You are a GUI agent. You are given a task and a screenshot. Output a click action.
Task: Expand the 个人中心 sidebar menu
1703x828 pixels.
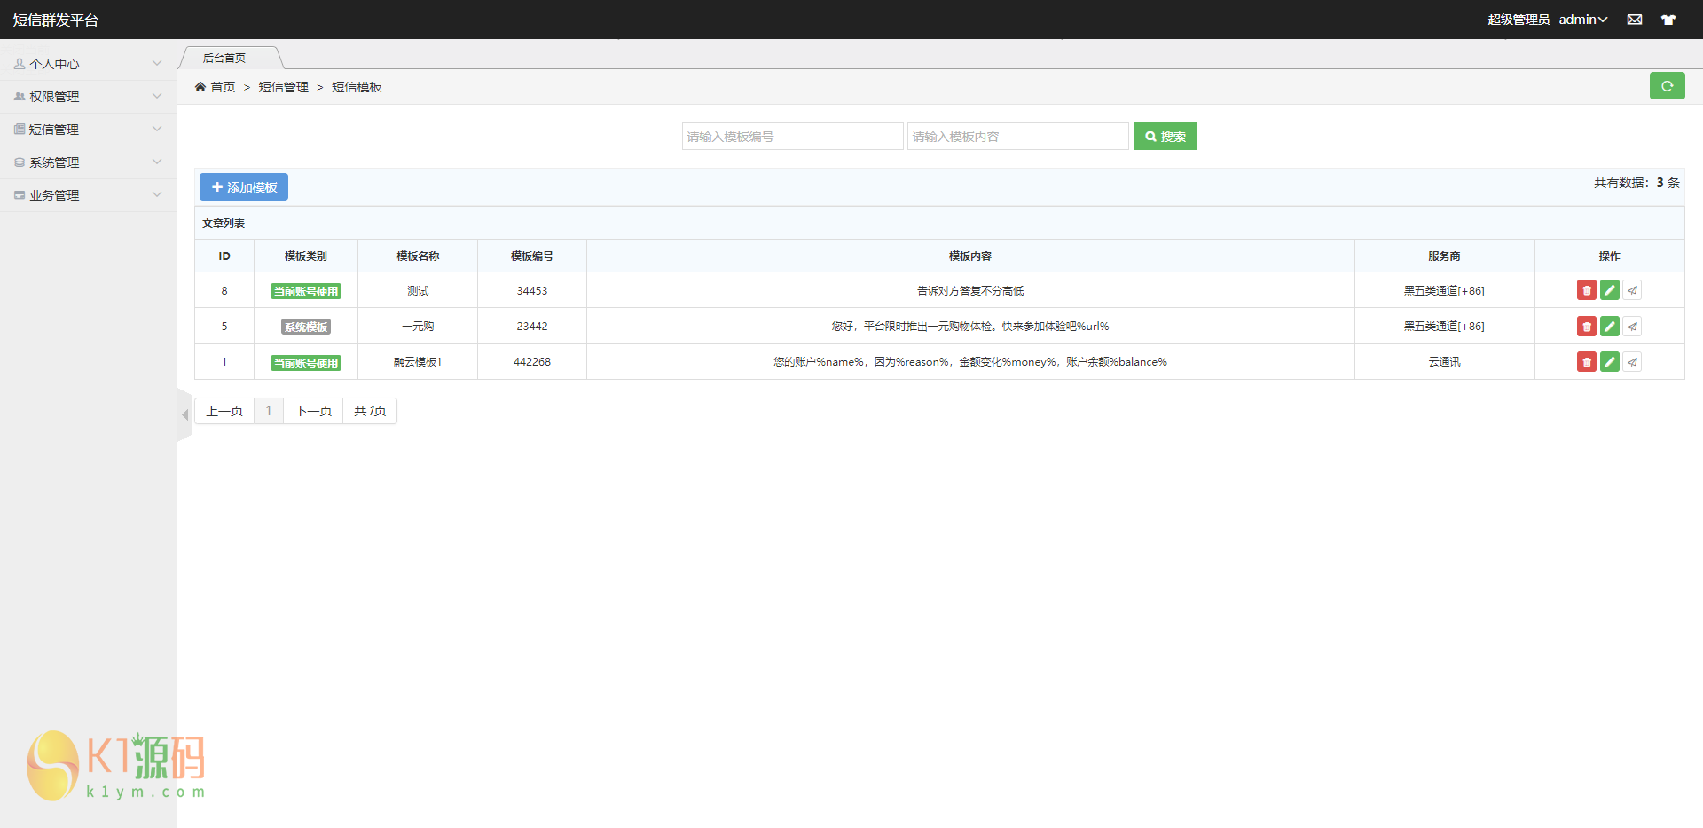(x=88, y=64)
